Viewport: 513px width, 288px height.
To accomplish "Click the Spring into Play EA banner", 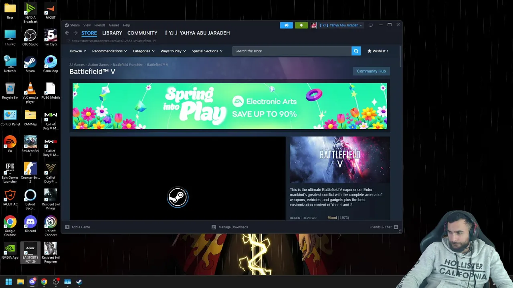I will pos(230,106).
